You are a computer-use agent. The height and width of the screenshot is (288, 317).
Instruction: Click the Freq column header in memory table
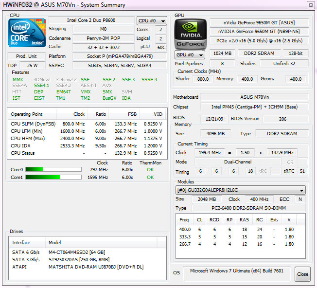[x=185, y=219]
